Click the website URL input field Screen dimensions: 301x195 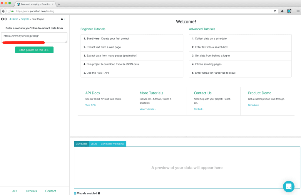(x=34, y=37)
